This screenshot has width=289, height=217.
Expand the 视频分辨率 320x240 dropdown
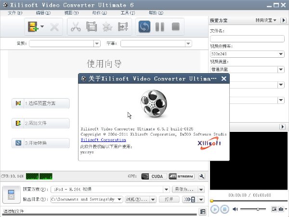pyautogui.click(x=281, y=54)
